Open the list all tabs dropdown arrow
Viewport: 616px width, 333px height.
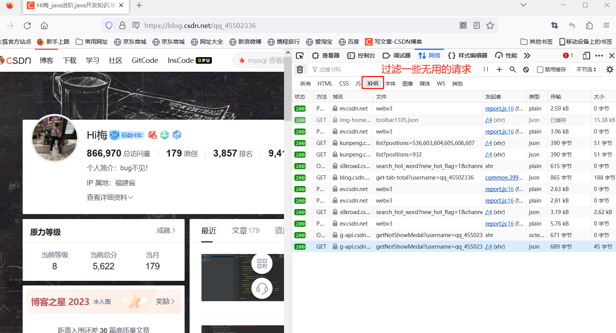tap(524, 5)
